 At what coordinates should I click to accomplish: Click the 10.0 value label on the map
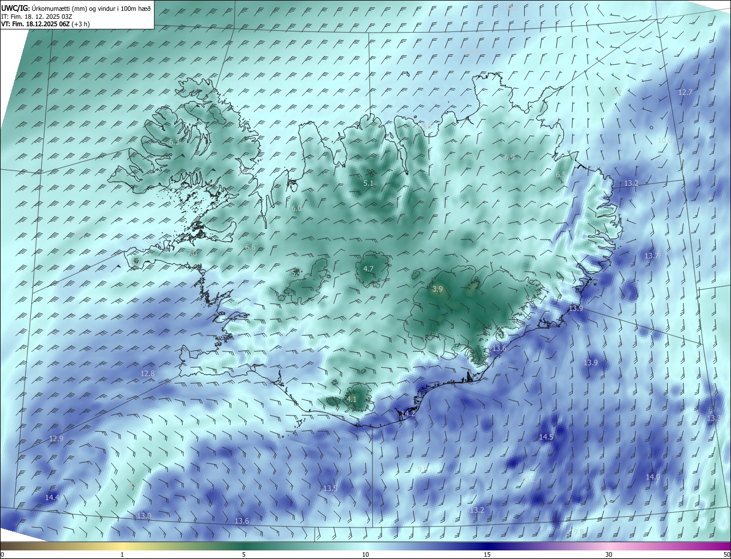point(665,140)
